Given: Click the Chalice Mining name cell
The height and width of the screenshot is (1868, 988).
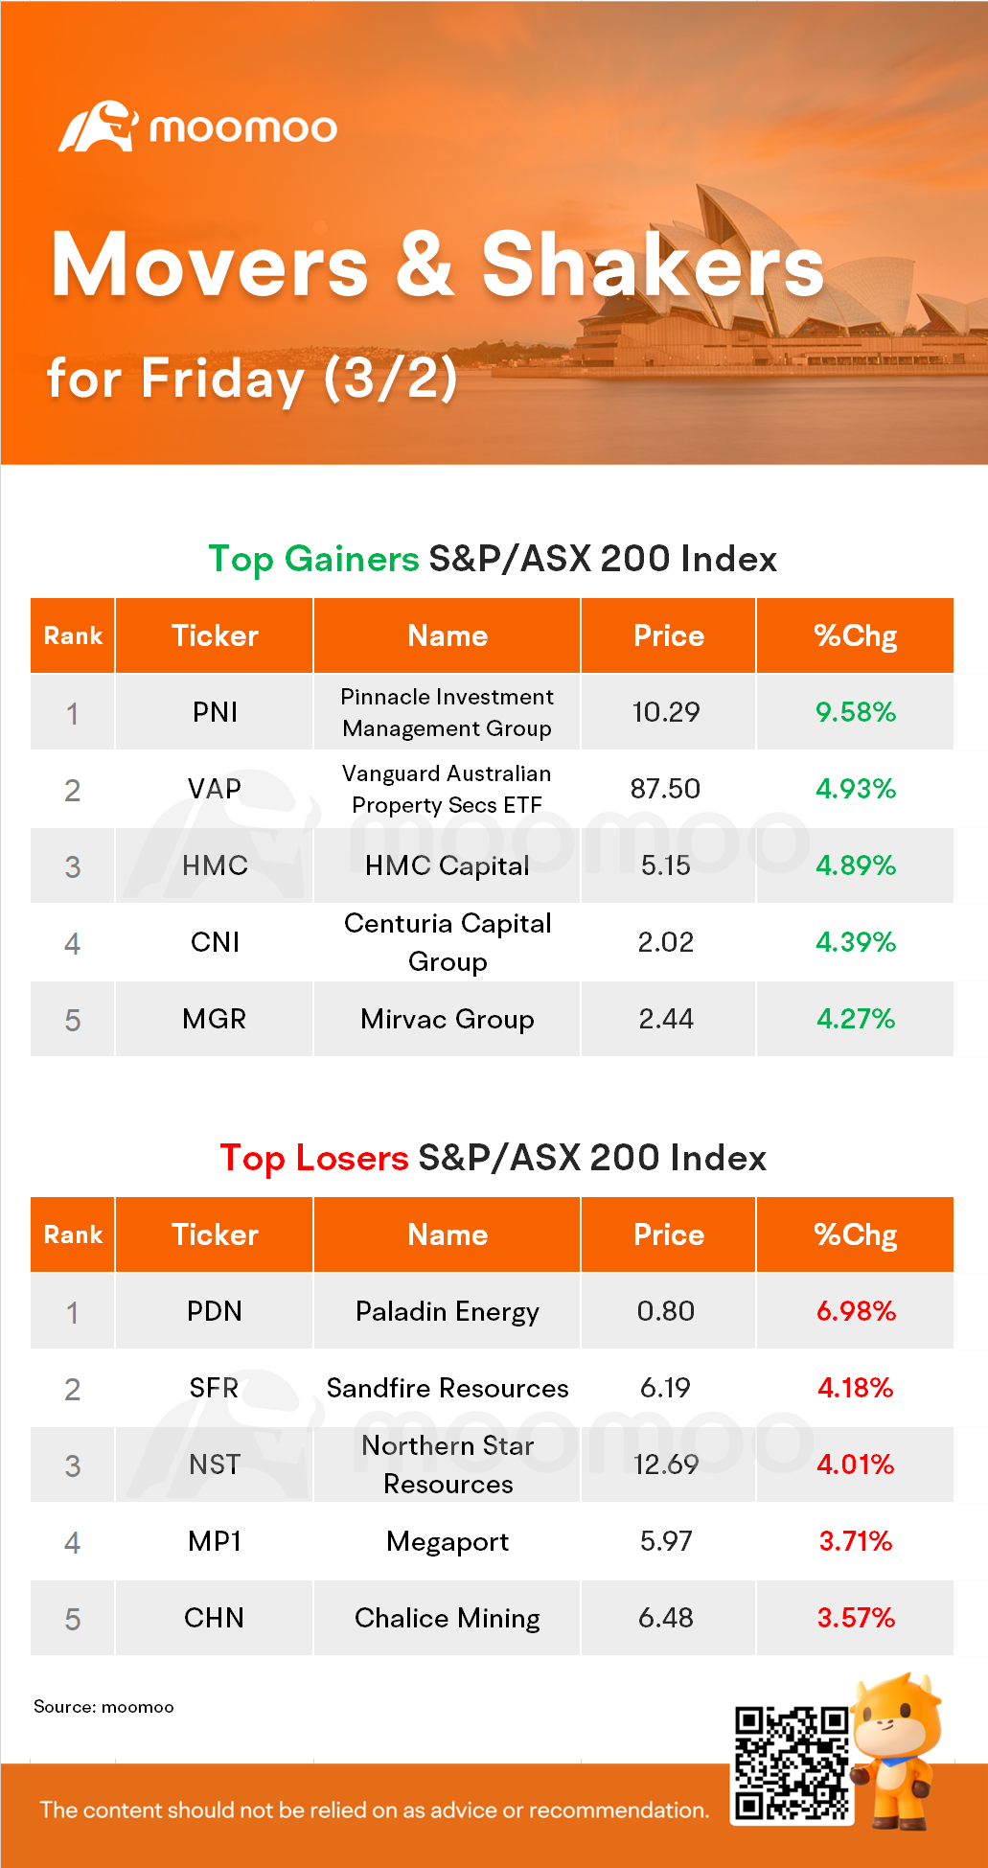Looking at the screenshot, I should 447,1618.
